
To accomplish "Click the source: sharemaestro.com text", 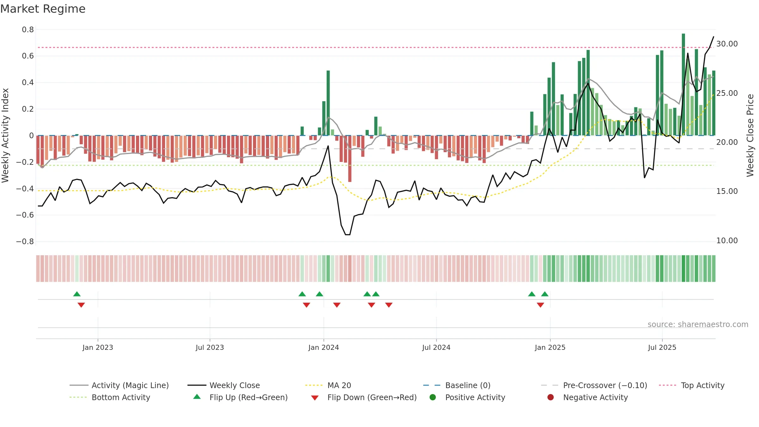I will pyautogui.click(x=698, y=325).
